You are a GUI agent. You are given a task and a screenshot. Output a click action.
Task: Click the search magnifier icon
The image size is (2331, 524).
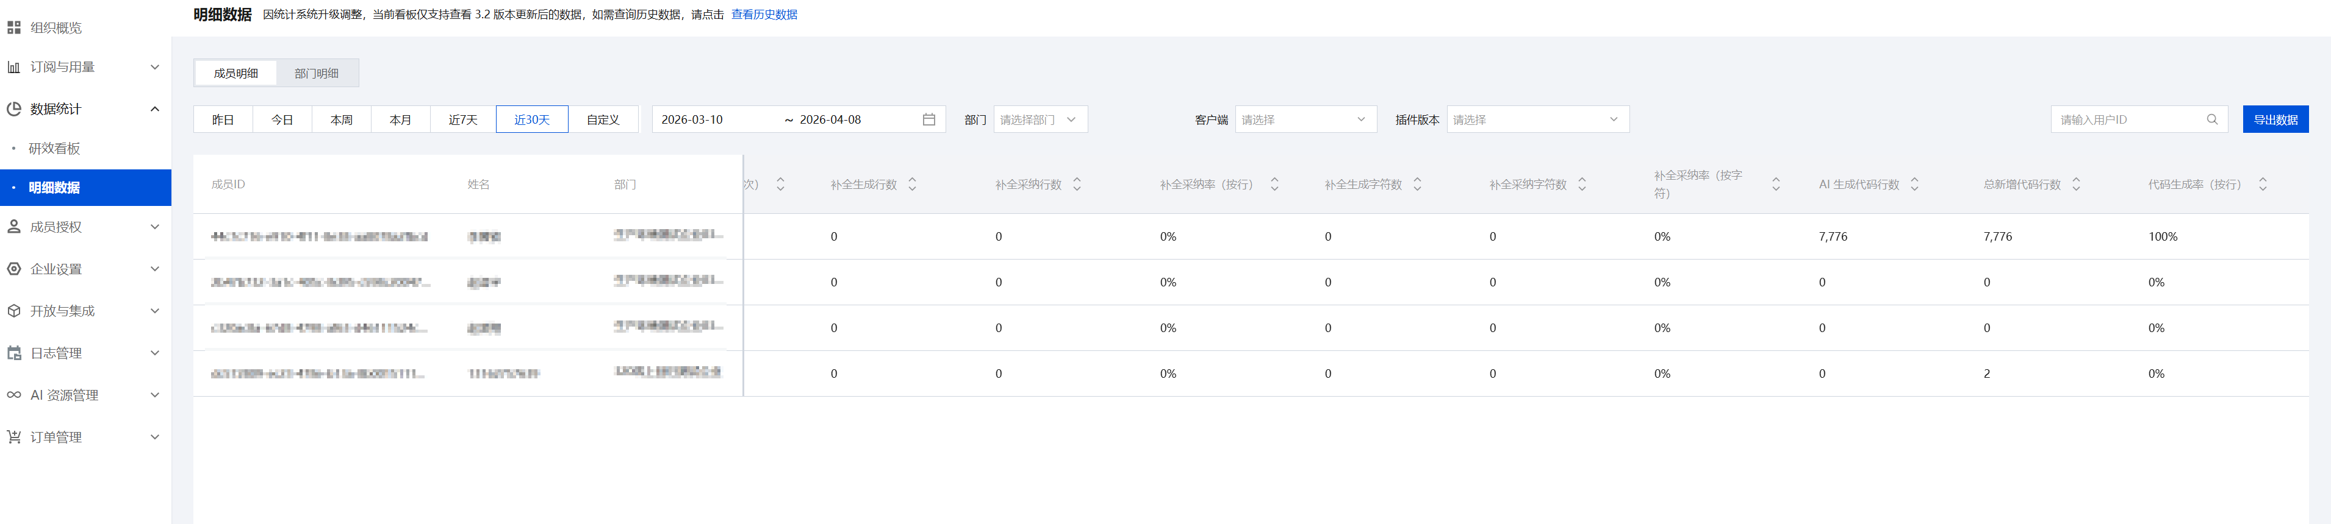pos(2211,119)
